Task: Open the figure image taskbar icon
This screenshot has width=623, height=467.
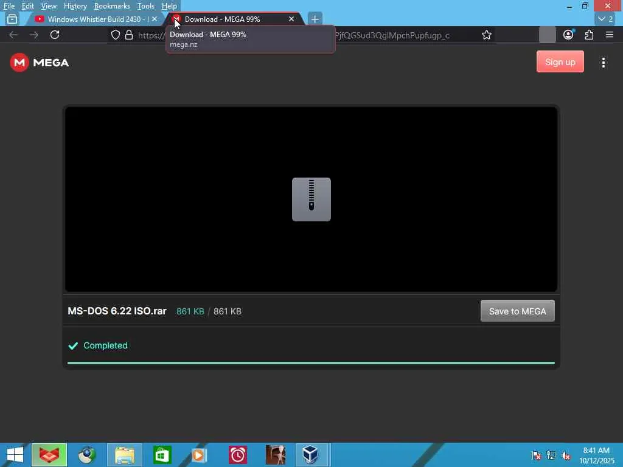Action: [x=276, y=455]
